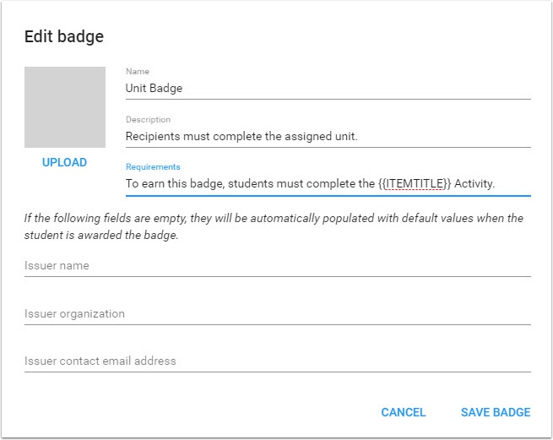Click the Issuer name field

click(277, 266)
